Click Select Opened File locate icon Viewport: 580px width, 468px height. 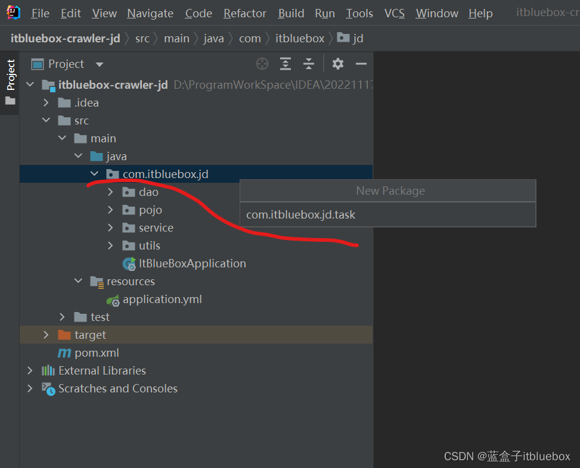pos(262,64)
